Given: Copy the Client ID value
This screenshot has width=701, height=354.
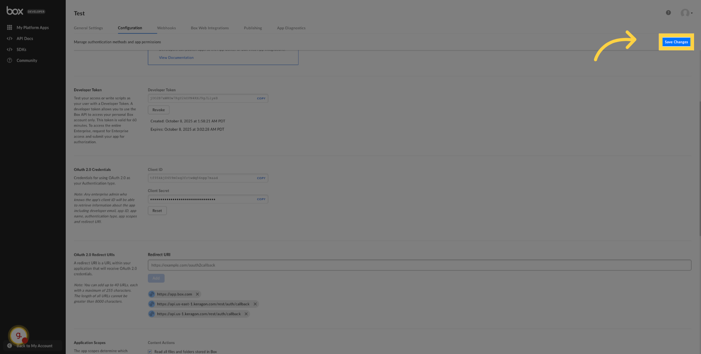Looking at the screenshot, I should click(x=261, y=178).
